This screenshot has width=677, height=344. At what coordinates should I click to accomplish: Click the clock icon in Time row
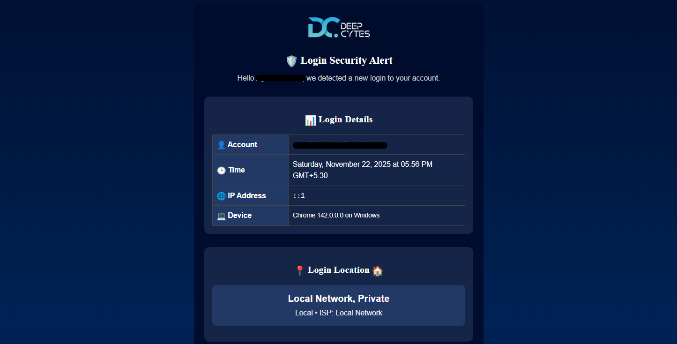(221, 170)
